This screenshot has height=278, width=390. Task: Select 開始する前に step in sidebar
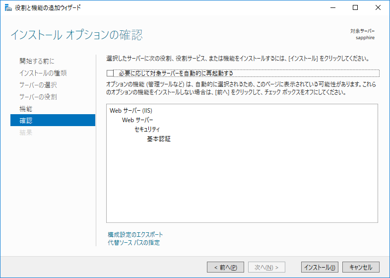click(x=37, y=61)
